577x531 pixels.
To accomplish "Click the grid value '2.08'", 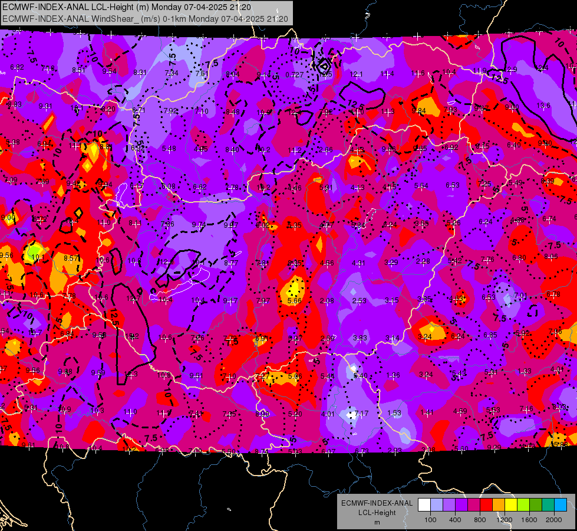I will (x=327, y=301).
